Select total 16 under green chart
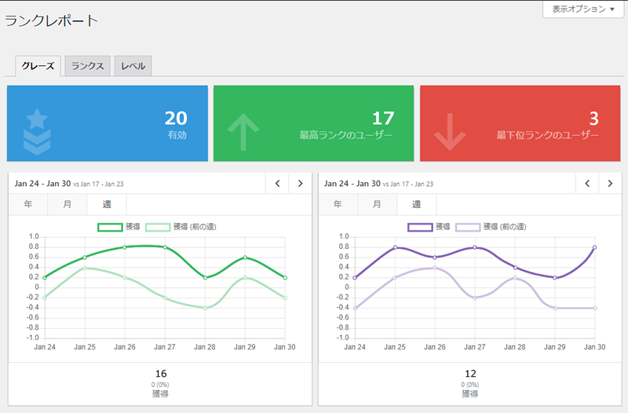 pos(161,374)
